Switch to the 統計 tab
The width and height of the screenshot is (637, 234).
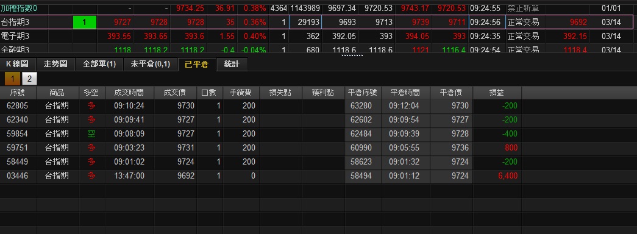232,64
